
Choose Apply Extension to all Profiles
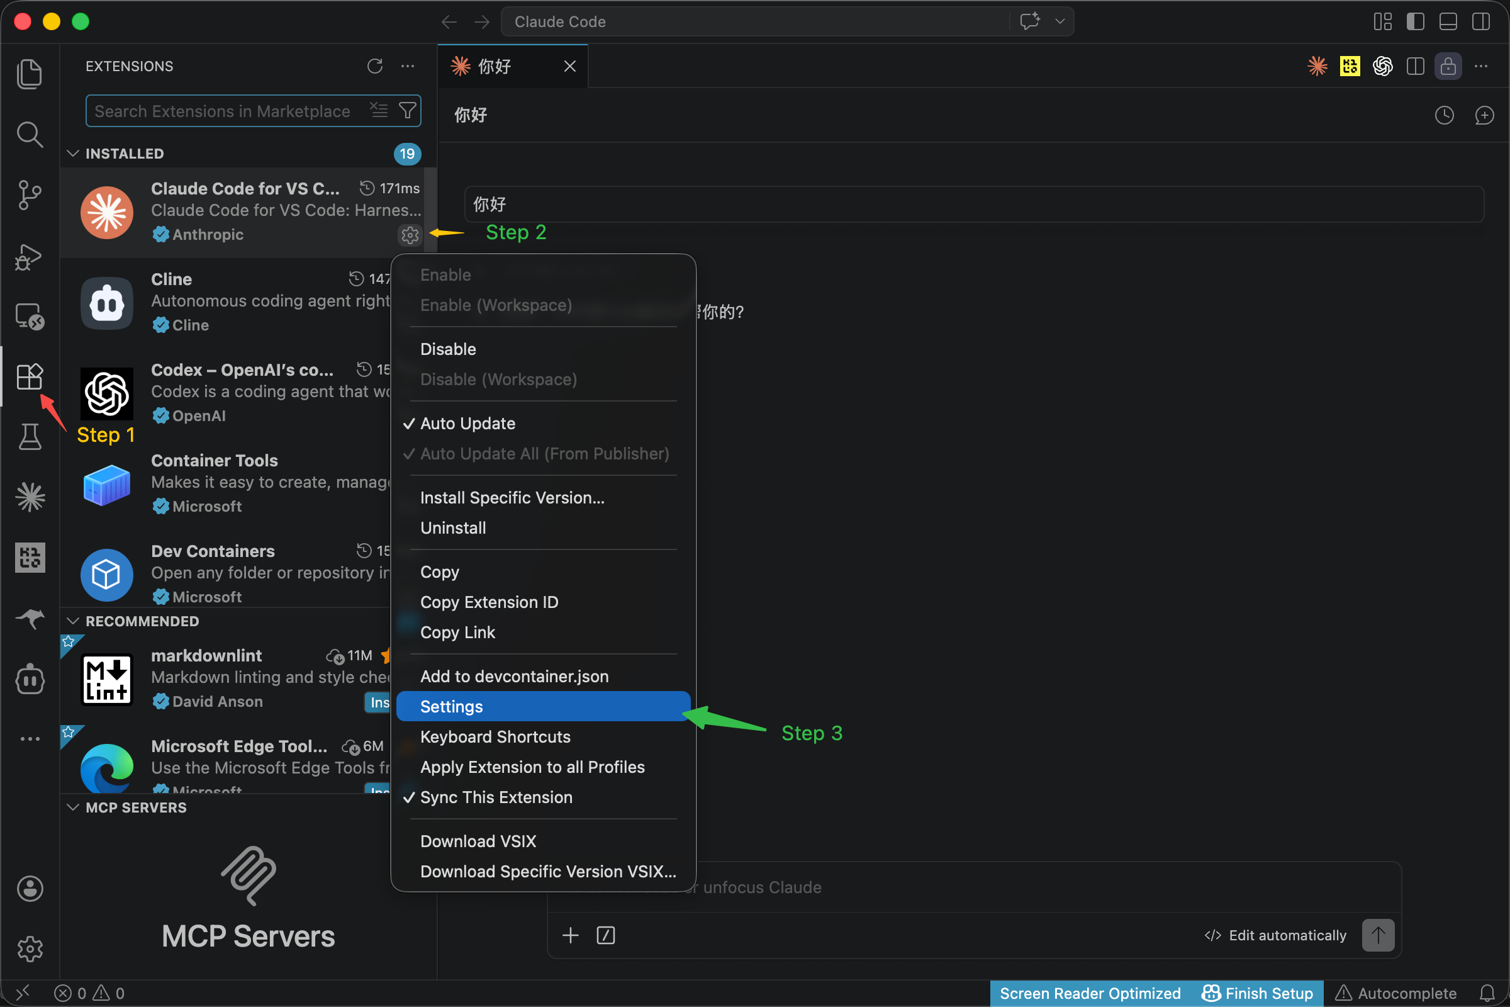click(x=543, y=767)
